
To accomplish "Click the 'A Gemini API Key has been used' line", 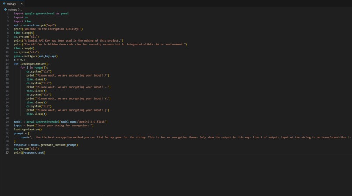I will click(x=69, y=41).
